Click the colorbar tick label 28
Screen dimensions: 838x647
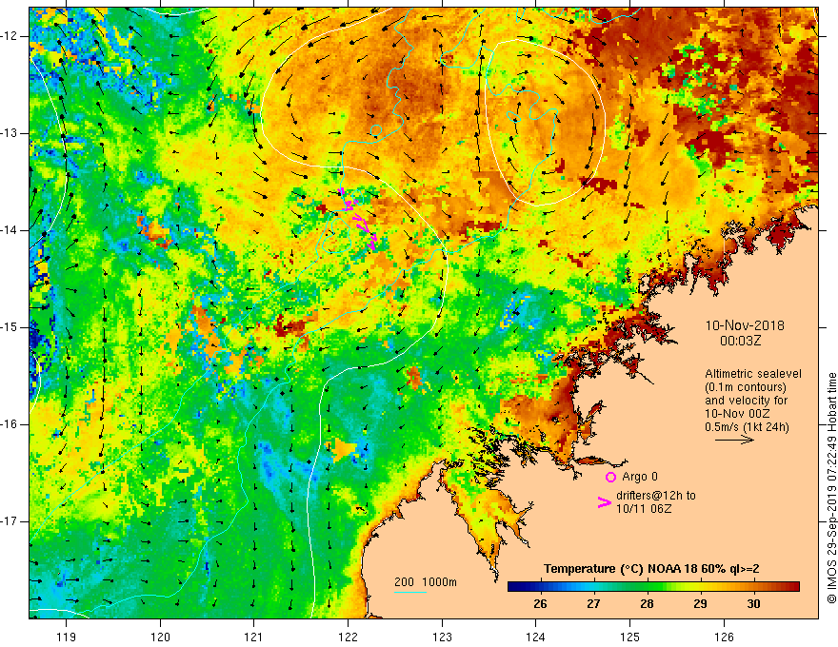tap(647, 604)
